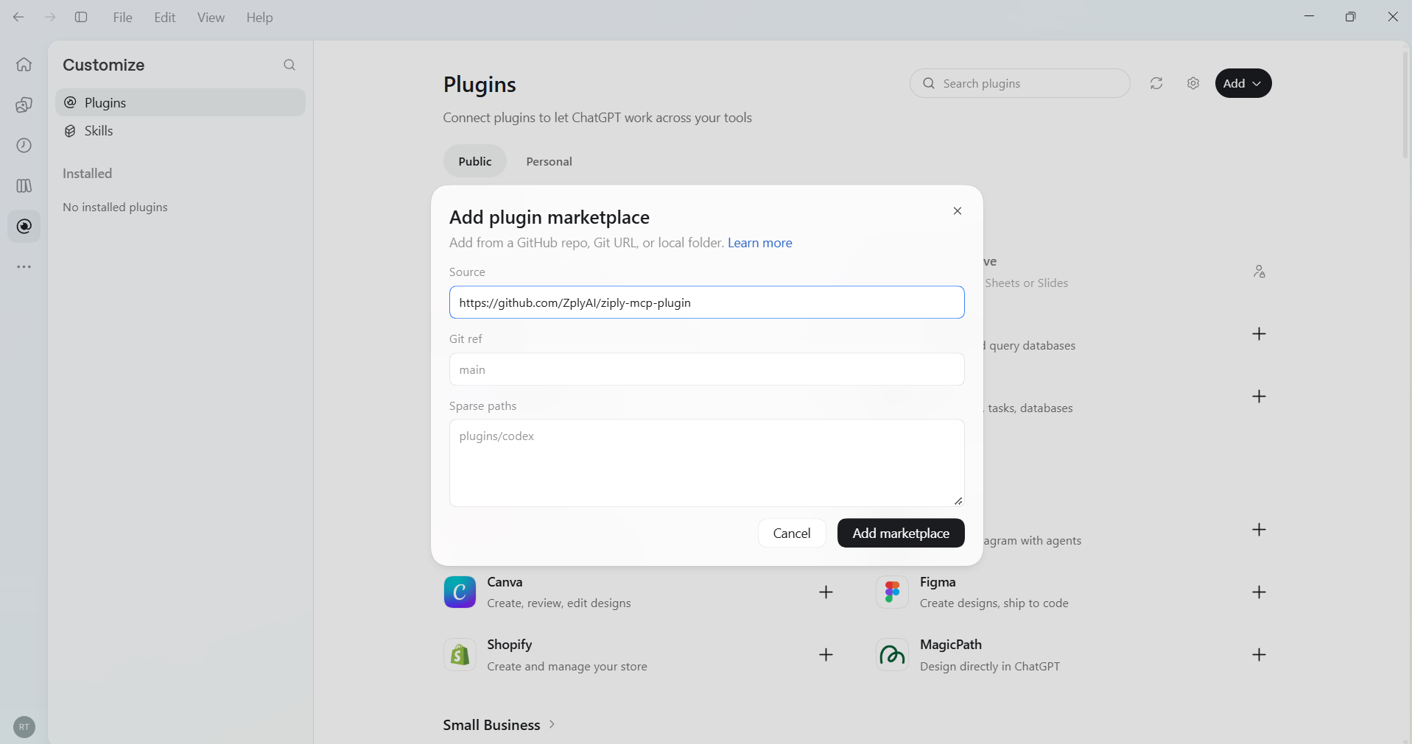Open the Help menu
This screenshot has height=744, width=1412.
[x=259, y=17]
